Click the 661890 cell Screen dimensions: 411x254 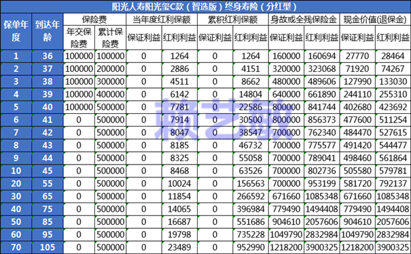[x=322, y=94]
